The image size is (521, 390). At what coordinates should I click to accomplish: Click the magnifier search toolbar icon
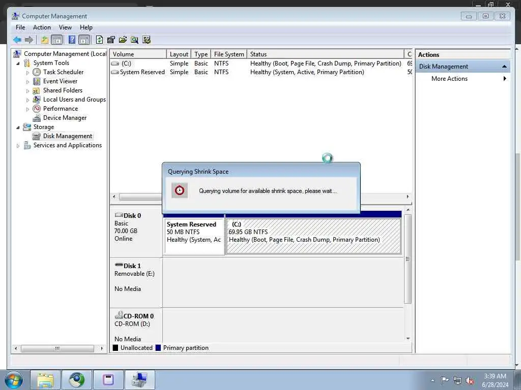(x=134, y=40)
